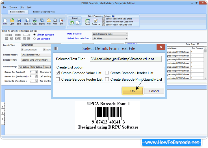Check Create Barcode Print Quantity List
208x148 pixels.
[x=107, y=79]
